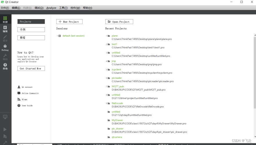Click the Get Started Now button
Screen dimensions: 256x145
[x=31, y=69]
